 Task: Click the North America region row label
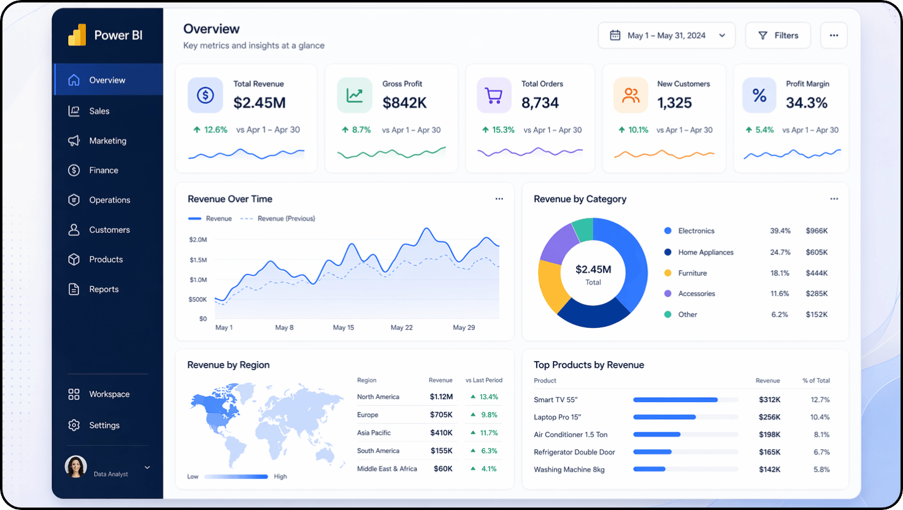(378, 397)
